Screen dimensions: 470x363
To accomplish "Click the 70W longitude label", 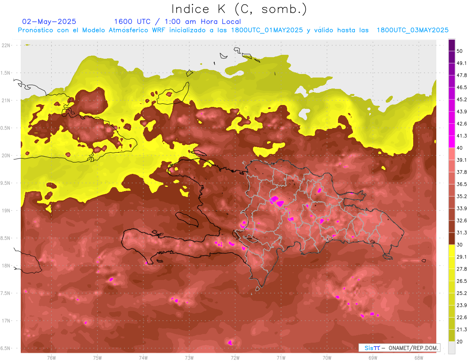I will (x=327, y=358).
